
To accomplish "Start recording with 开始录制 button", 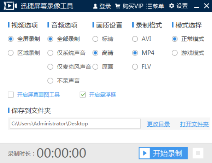I will [163, 153].
